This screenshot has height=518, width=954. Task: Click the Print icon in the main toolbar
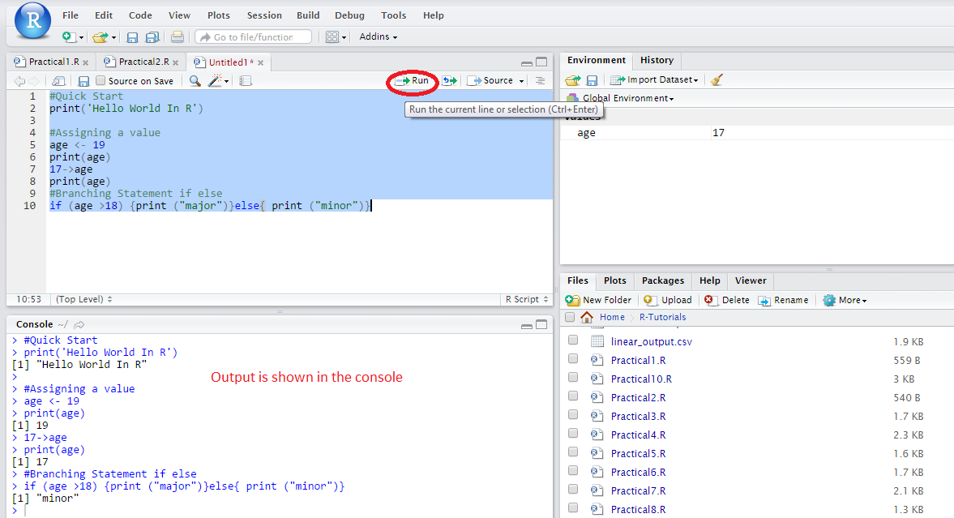tap(178, 36)
